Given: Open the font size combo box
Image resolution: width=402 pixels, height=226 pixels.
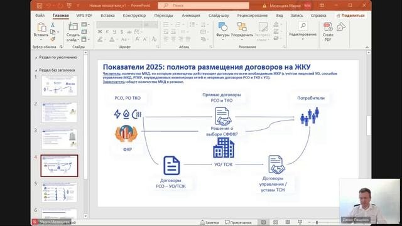Looking at the screenshot, I should point(151,24).
